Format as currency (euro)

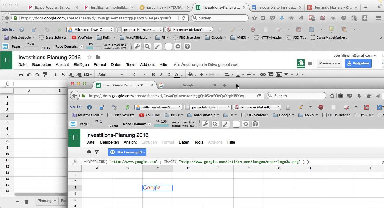56,75
